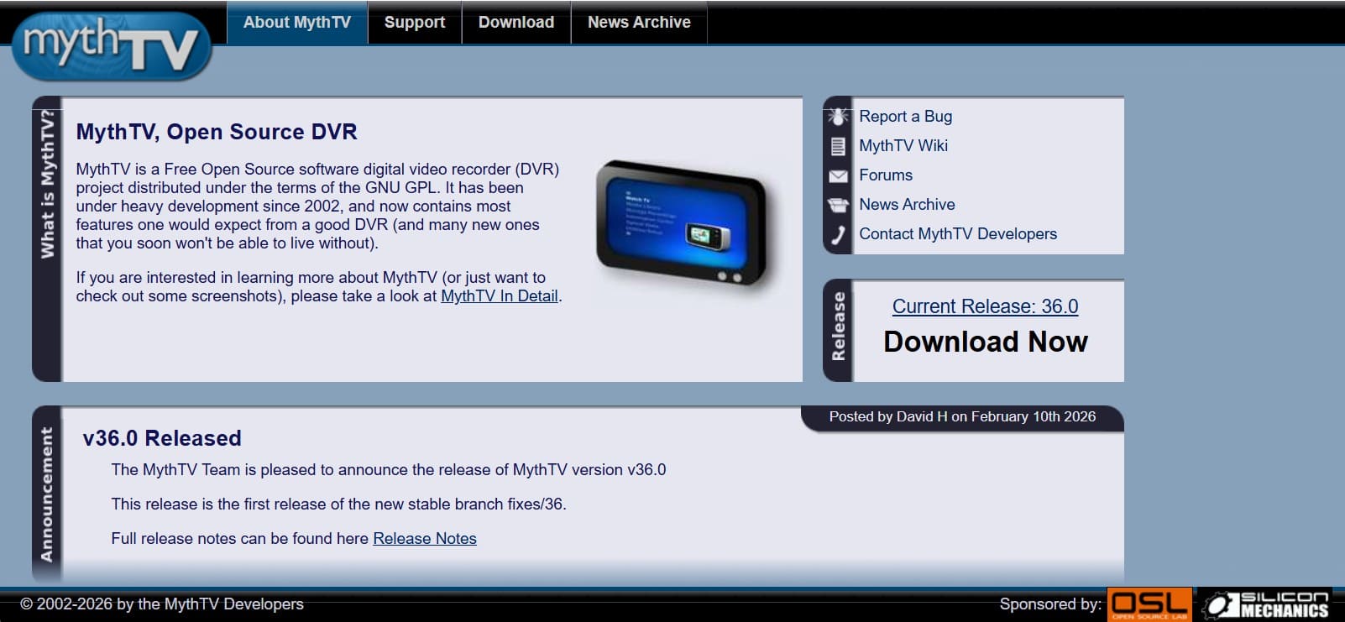1345x622 pixels.
Task: Visit the Forums link
Action: (886, 175)
